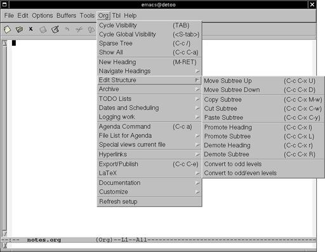Select Promote Heading from the submenu

pyautogui.click(x=263, y=128)
